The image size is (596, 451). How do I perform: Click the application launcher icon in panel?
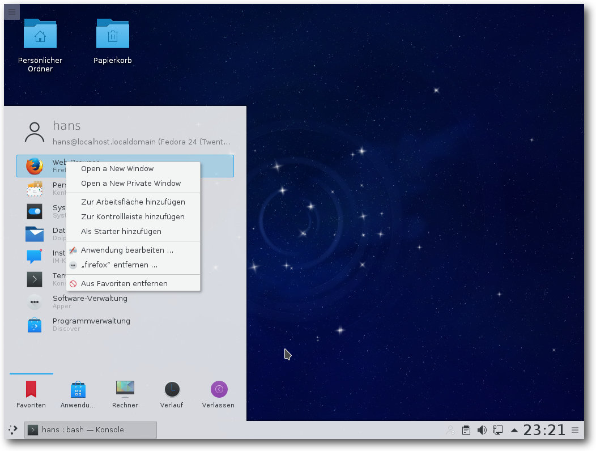tap(13, 429)
